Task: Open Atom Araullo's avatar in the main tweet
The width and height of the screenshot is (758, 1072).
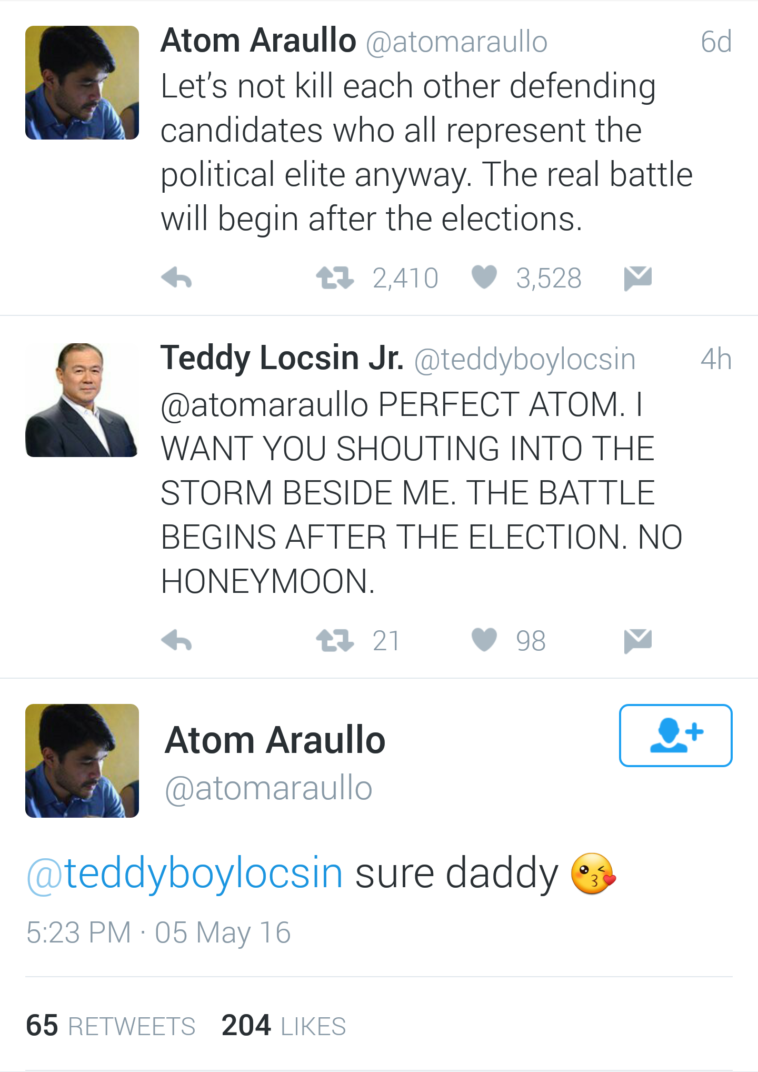Action: (x=82, y=761)
